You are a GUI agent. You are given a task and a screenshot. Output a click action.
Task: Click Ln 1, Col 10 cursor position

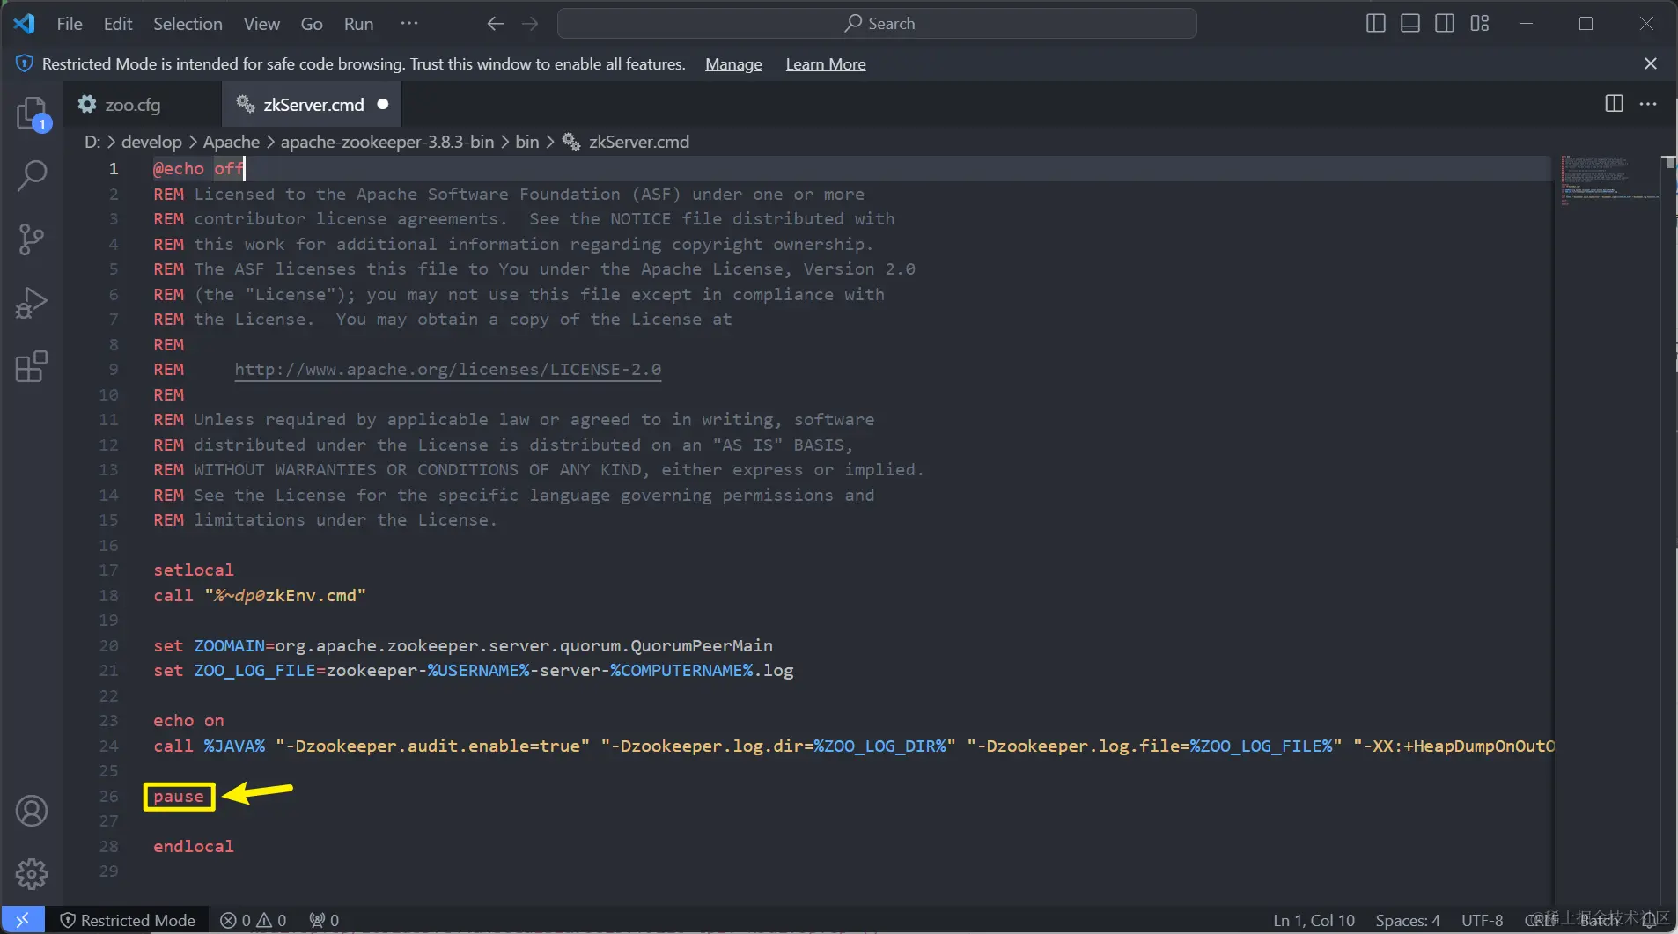click(x=1314, y=920)
